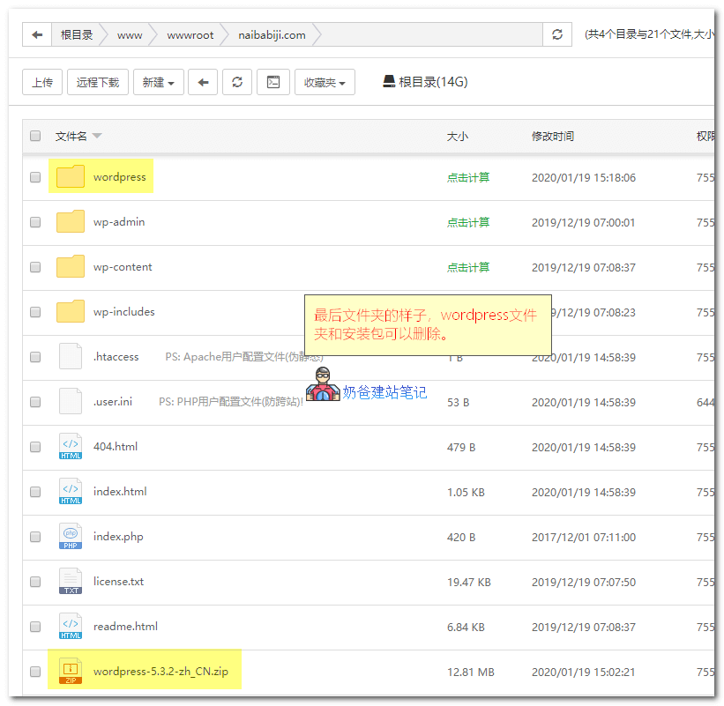
Task: Open the terminal from the toolbar icon
Action: point(273,82)
